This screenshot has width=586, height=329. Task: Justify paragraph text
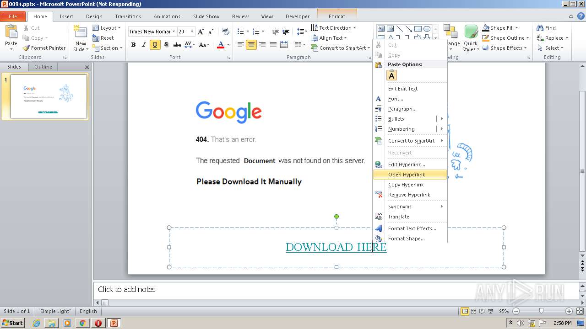pos(273,45)
